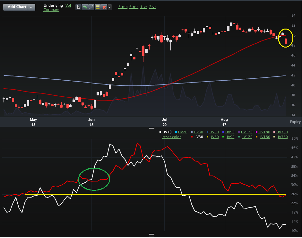Open the drawing tools dropdown arrow
Screen dimensions: 302x238
point(110,7)
